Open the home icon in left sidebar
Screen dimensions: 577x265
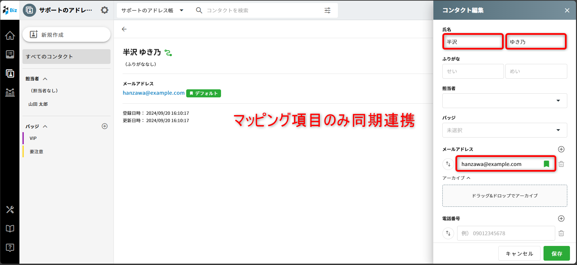point(10,35)
